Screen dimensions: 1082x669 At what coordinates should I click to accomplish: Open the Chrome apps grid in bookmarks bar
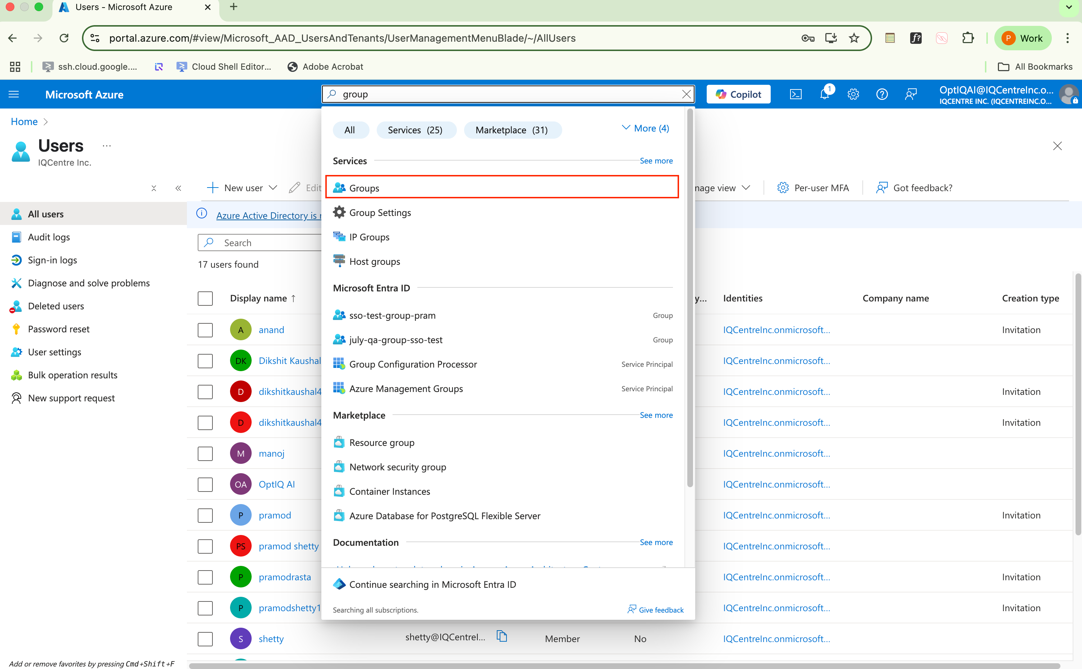15,67
